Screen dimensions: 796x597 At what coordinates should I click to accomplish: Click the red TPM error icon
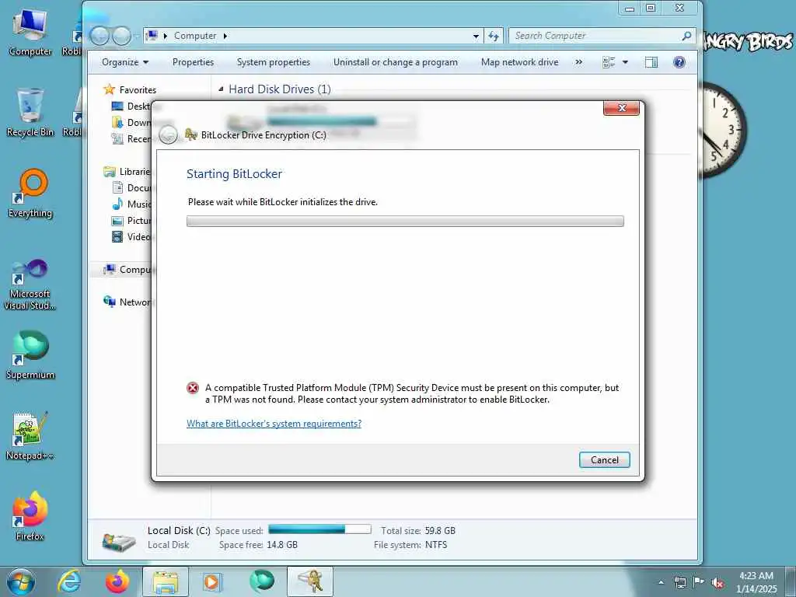pyautogui.click(x=193, y=389)
